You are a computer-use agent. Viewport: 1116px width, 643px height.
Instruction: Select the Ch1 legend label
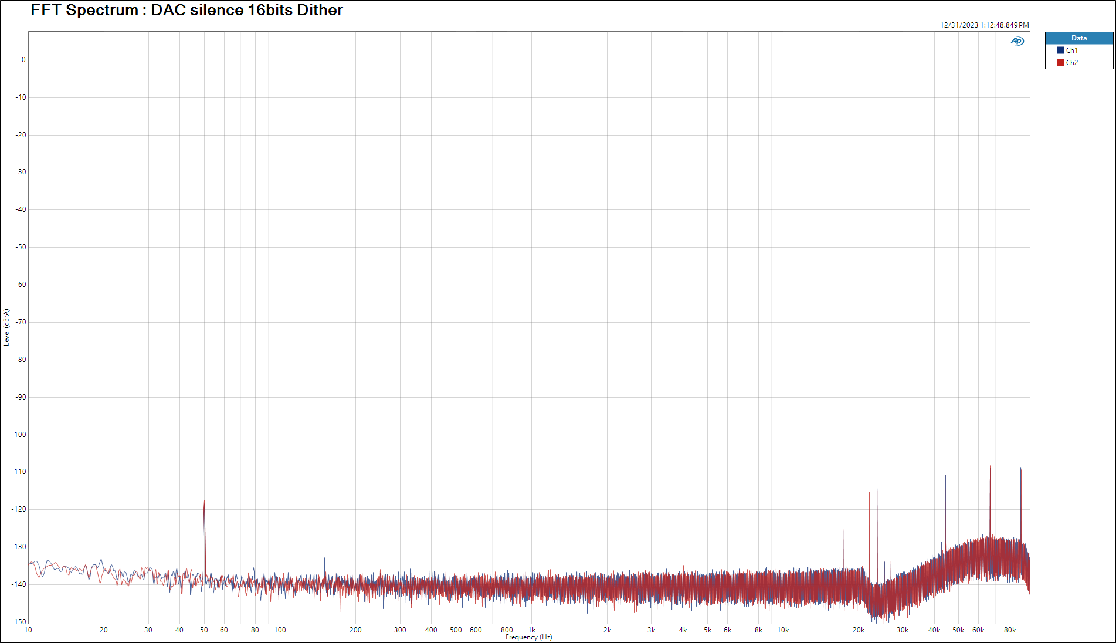pos(1071,50)
